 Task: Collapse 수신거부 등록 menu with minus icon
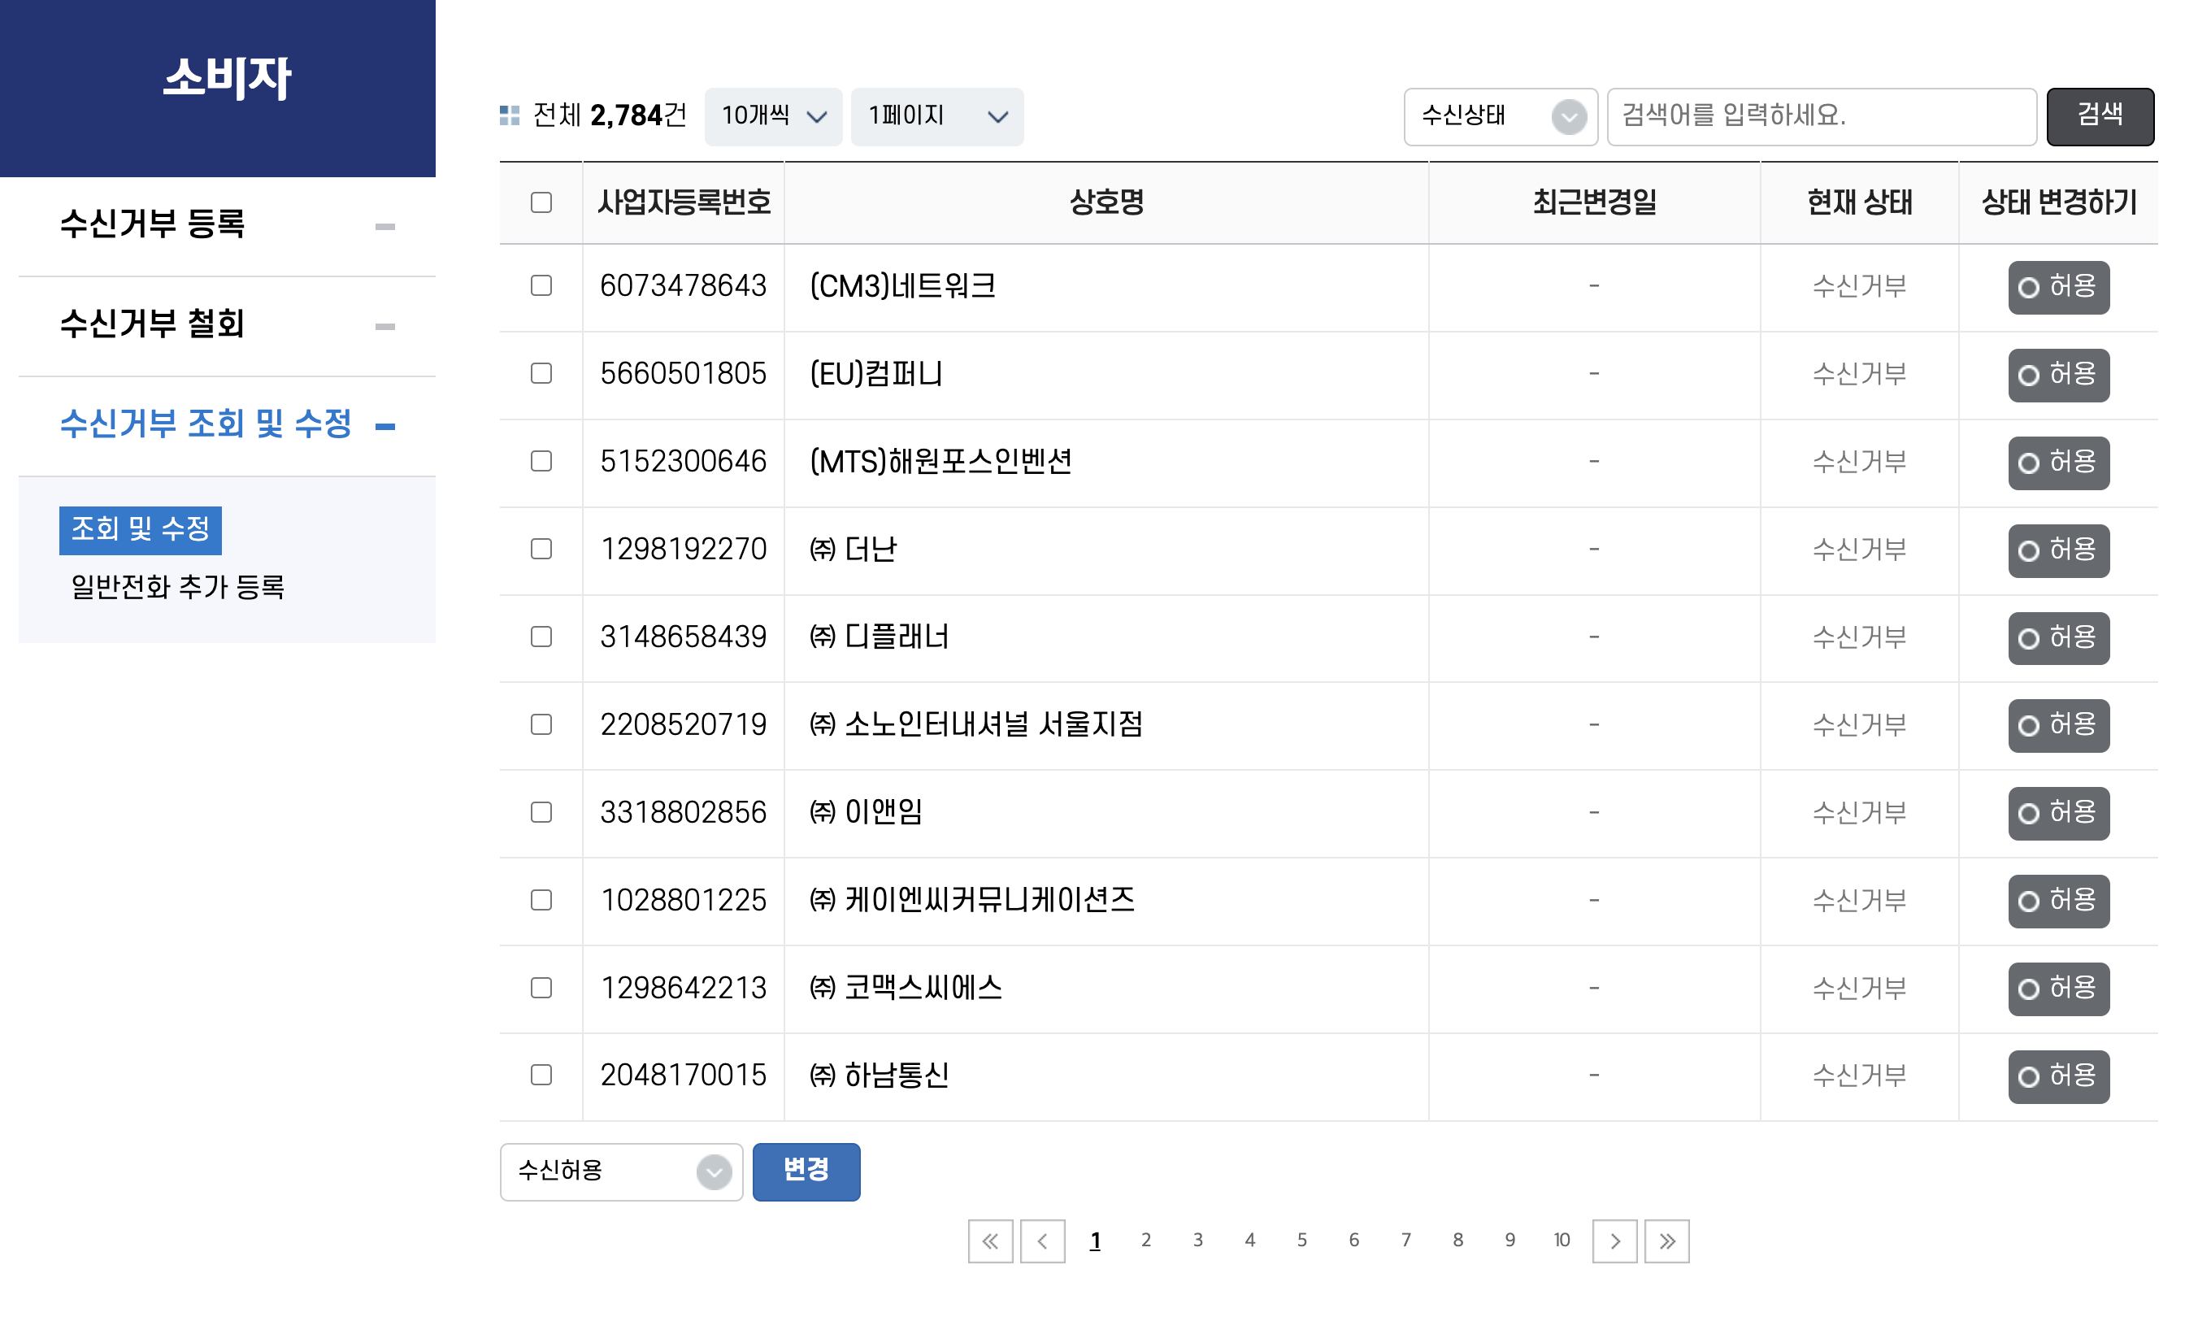tap(384, 227)
